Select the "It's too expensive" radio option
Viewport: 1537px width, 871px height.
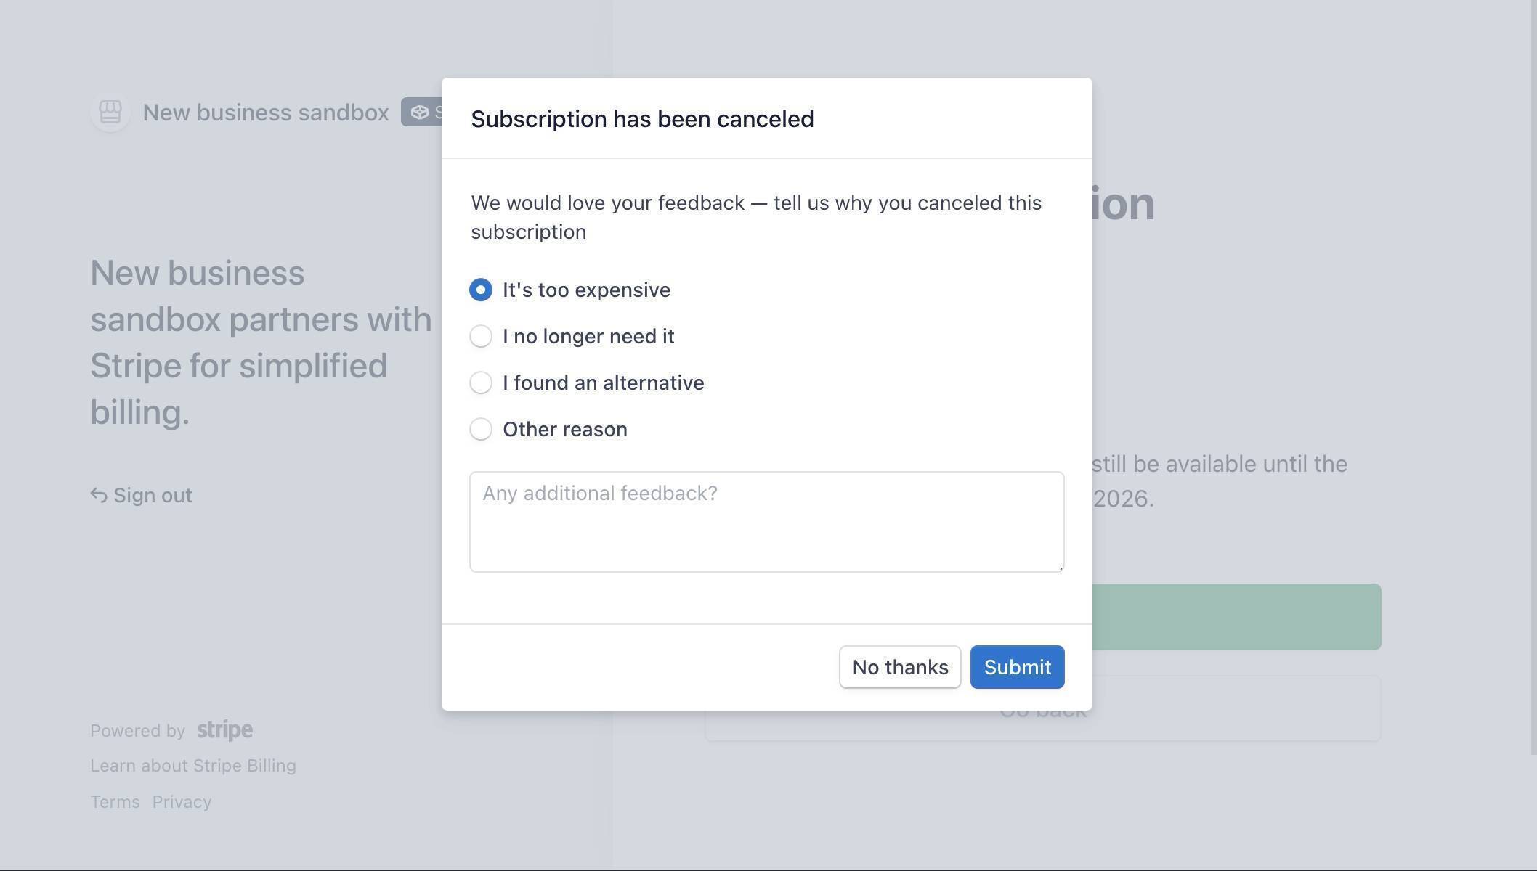click(480, 290)
